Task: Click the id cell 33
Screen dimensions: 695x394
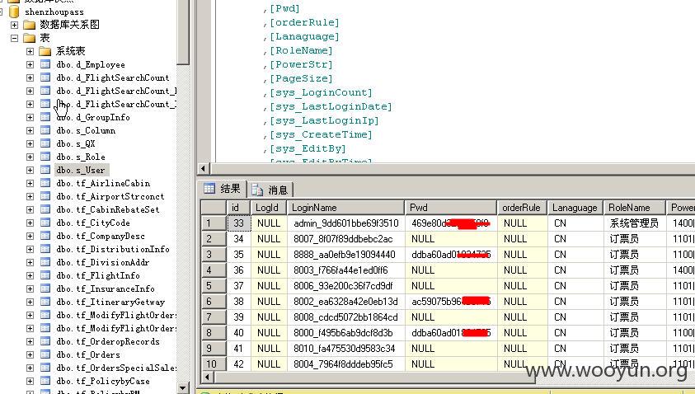Action: 239,223
